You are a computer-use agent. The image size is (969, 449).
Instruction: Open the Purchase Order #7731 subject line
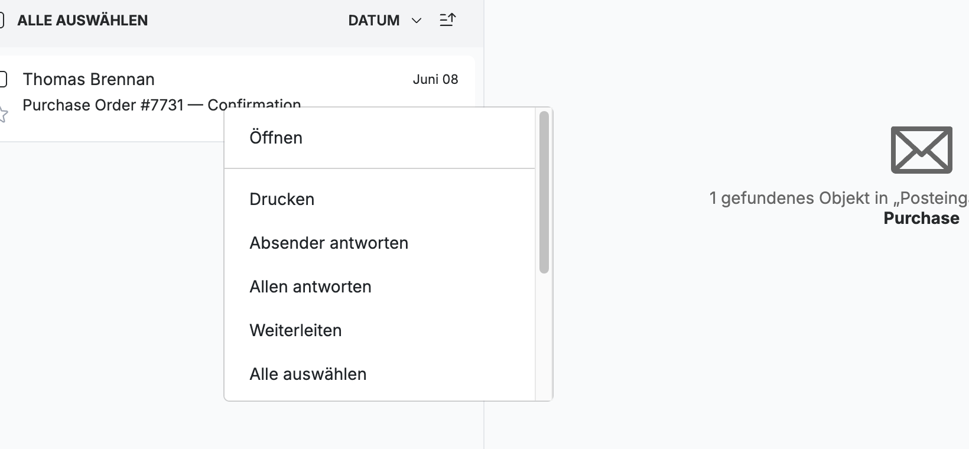coord(162,105)
